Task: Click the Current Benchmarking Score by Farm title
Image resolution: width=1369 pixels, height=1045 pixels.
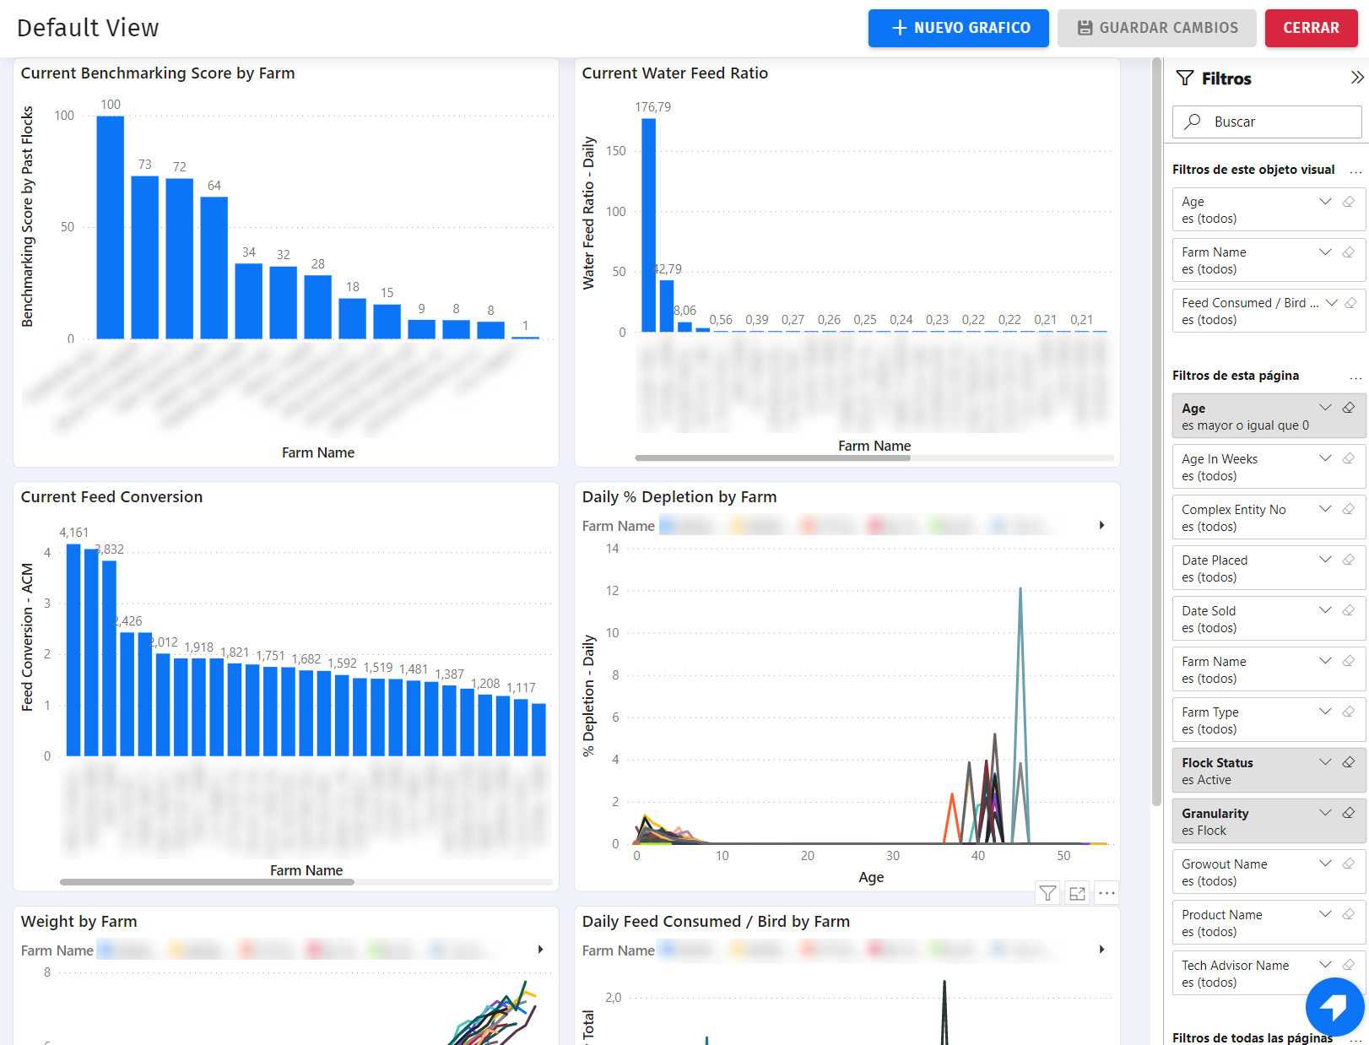Action: pos(158,73)
